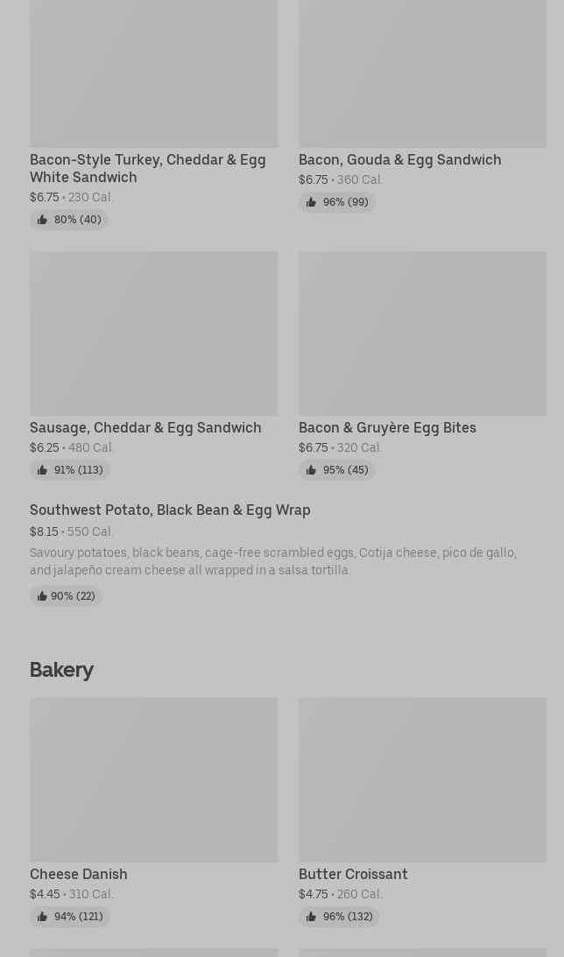Image resolution: width=564 pixels, height=957 pixels.
Task: Tap thumbs-up icon on Southwest Potato wrap rating
Action: [x=41, y=596]
